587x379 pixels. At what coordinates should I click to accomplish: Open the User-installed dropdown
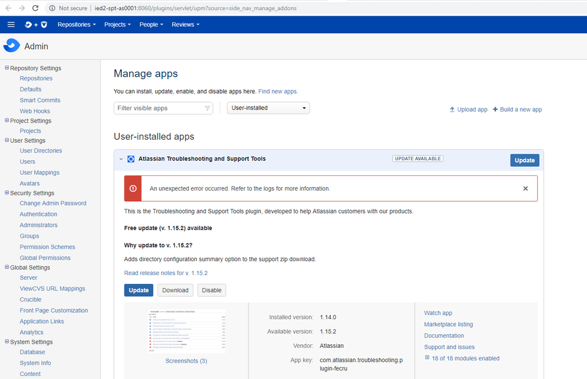(x=268, y=108)
